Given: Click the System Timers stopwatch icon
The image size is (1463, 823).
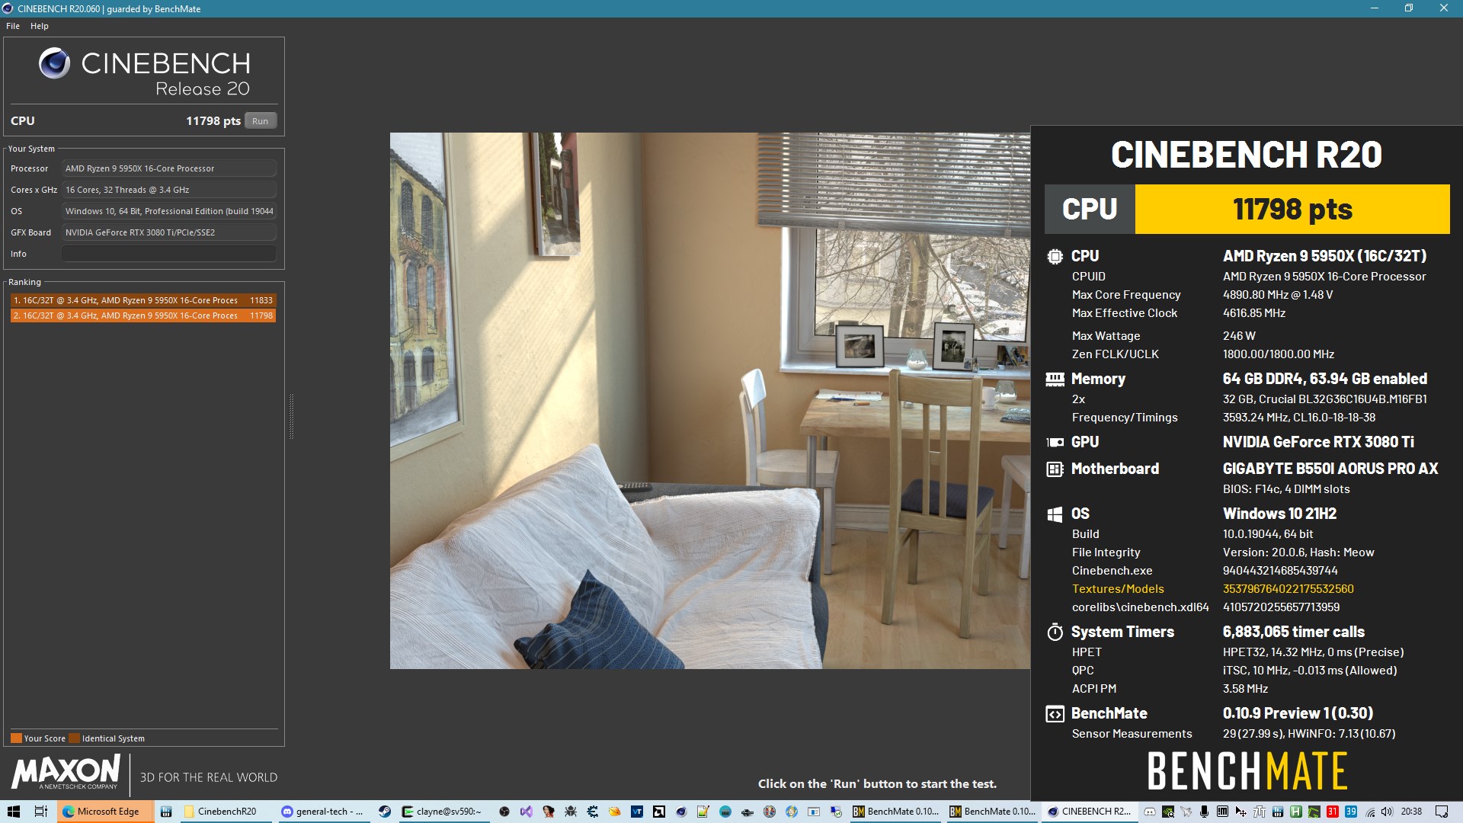Looking at the screenshot, I should coord(1055,632).
